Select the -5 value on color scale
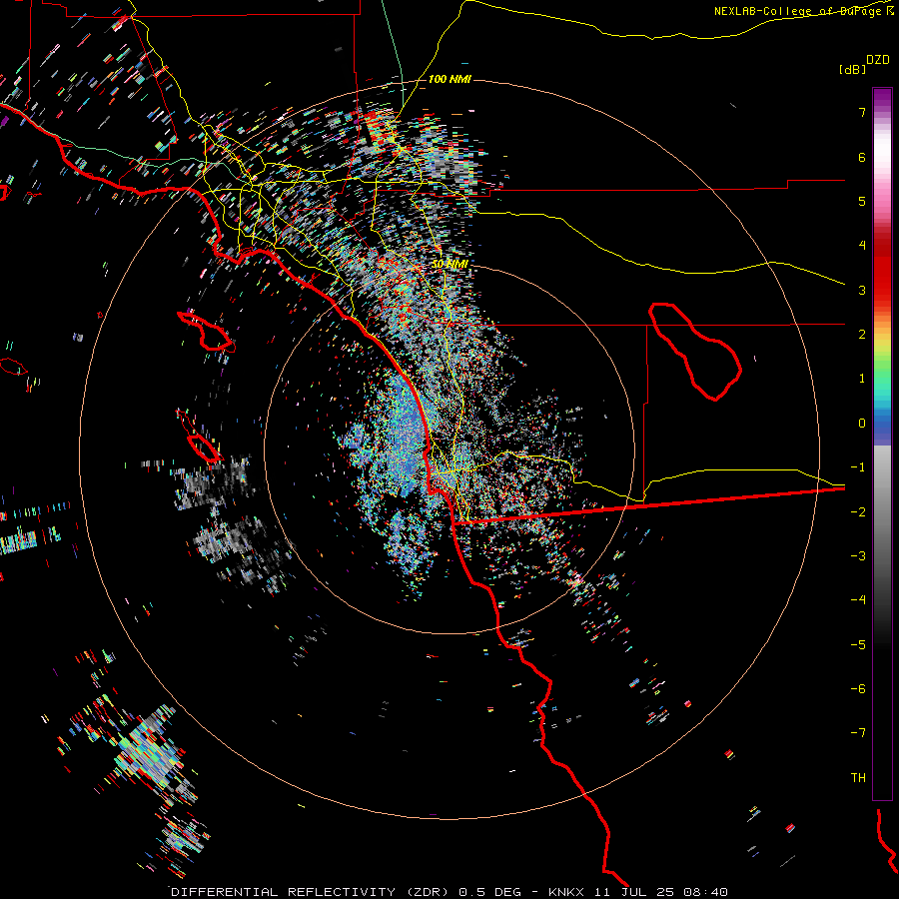Screen dimensions: 899x899 (858, 645)
